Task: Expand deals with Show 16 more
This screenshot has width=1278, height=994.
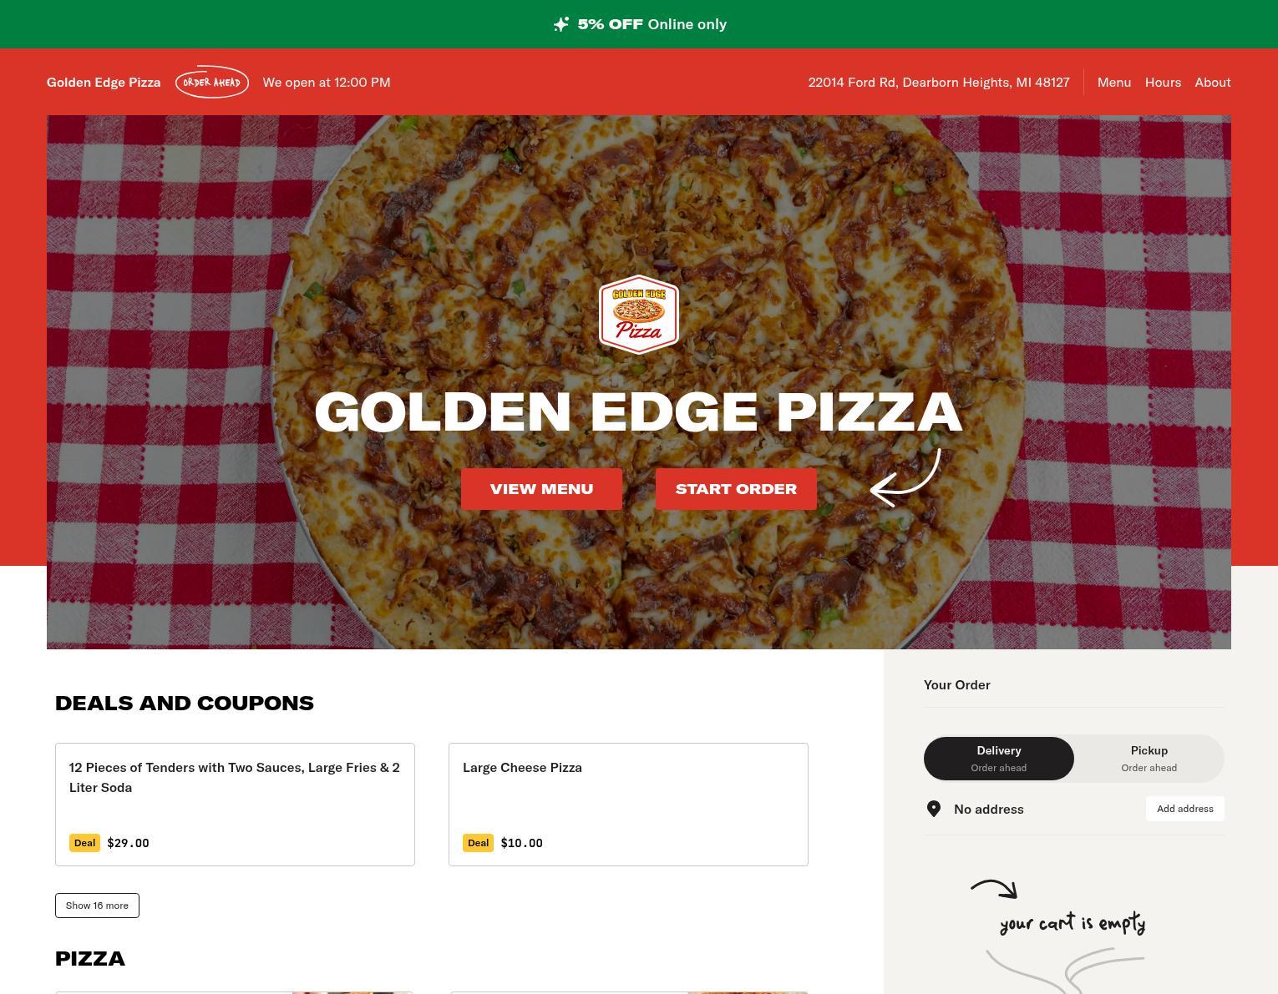Action: [97, 906]
